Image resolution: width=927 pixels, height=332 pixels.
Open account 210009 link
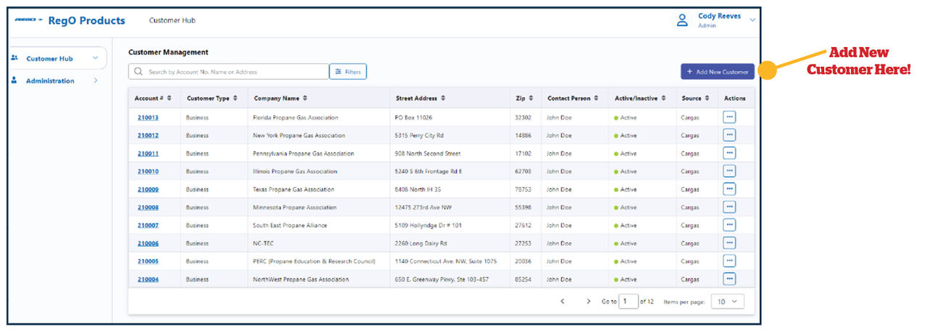pos(148,189)
